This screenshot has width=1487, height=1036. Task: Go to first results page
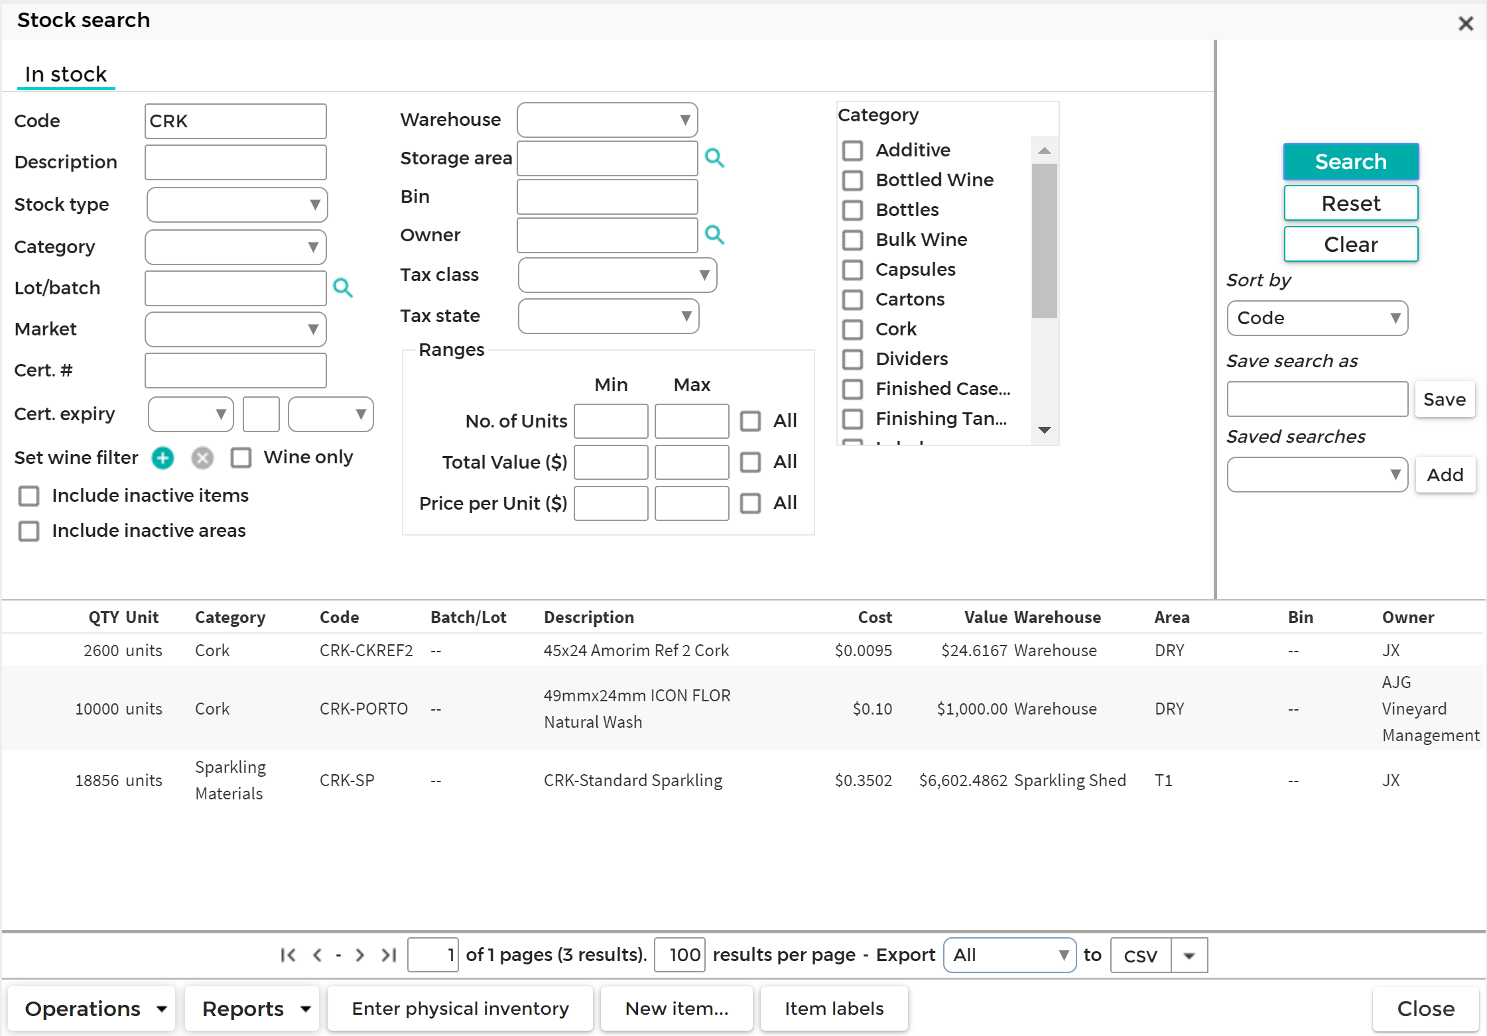tap(288, 955)
